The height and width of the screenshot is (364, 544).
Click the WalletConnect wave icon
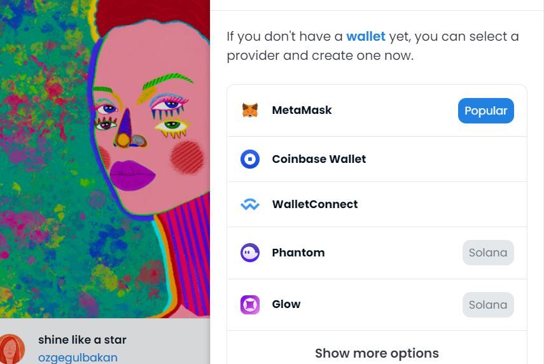250,205
